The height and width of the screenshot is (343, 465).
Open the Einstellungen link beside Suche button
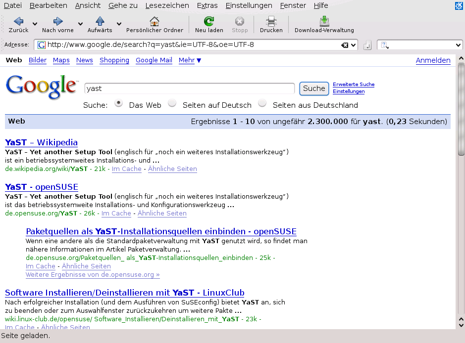click(349, 91)
